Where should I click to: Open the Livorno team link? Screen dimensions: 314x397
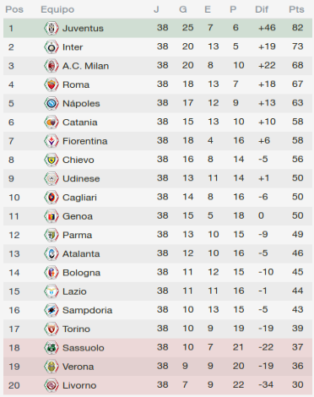point(79,385)
